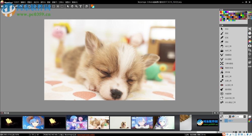Screen dimensions: 252x136
Task: Open the 文件(F) menu
Action: pyautogui.click(x=17, y=2)
